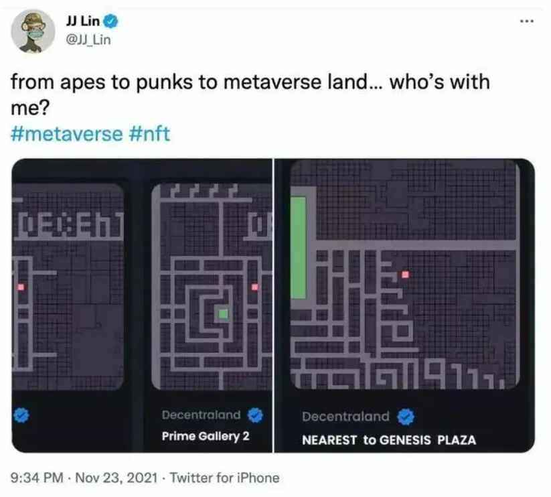Click the blue verified badge under the leftmost map
The image size is (551, 497).
[x=21, y=415]
